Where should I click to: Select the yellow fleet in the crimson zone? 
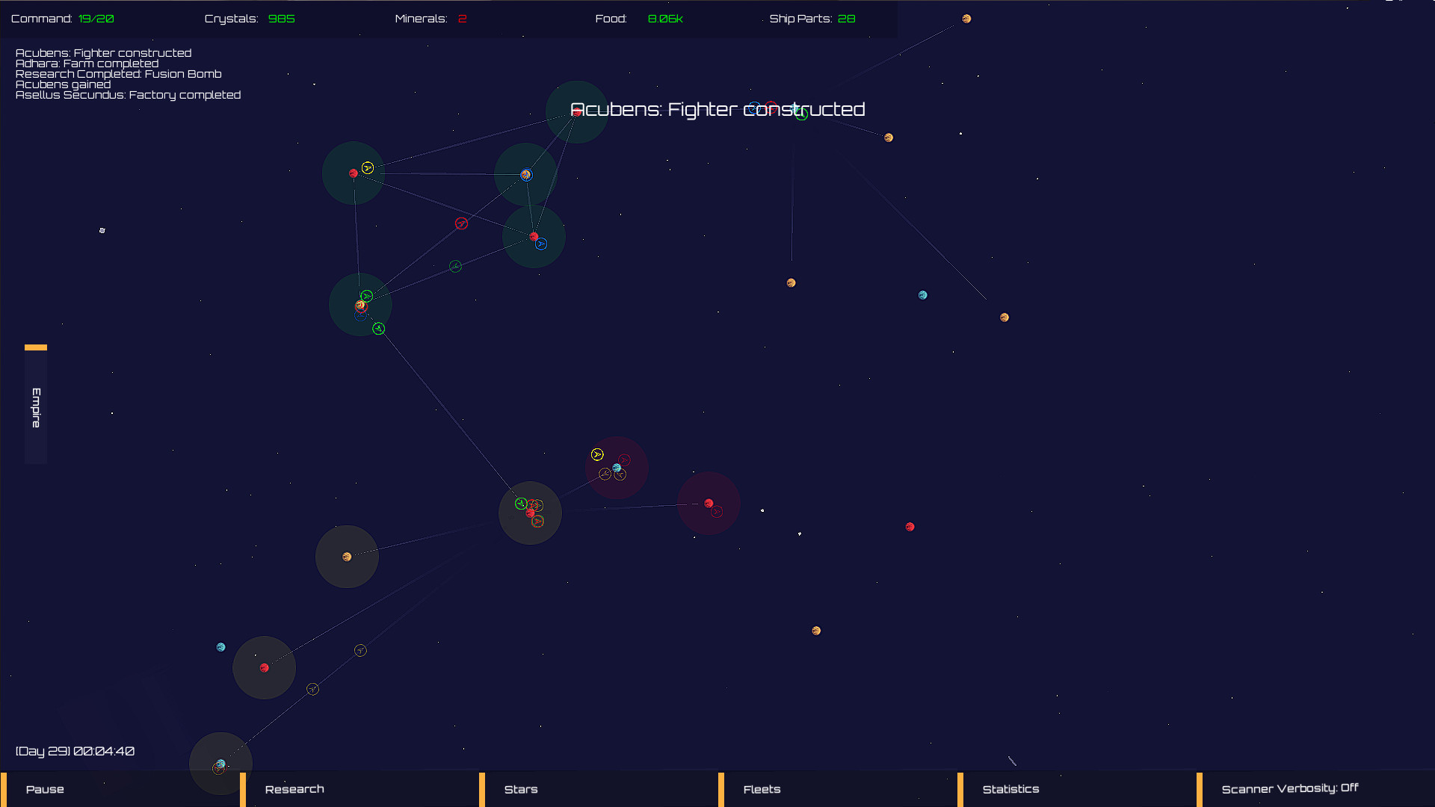tap(597, 454)
